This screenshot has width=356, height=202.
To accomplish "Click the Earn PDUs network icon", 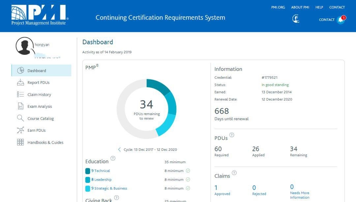I will 20,130.
